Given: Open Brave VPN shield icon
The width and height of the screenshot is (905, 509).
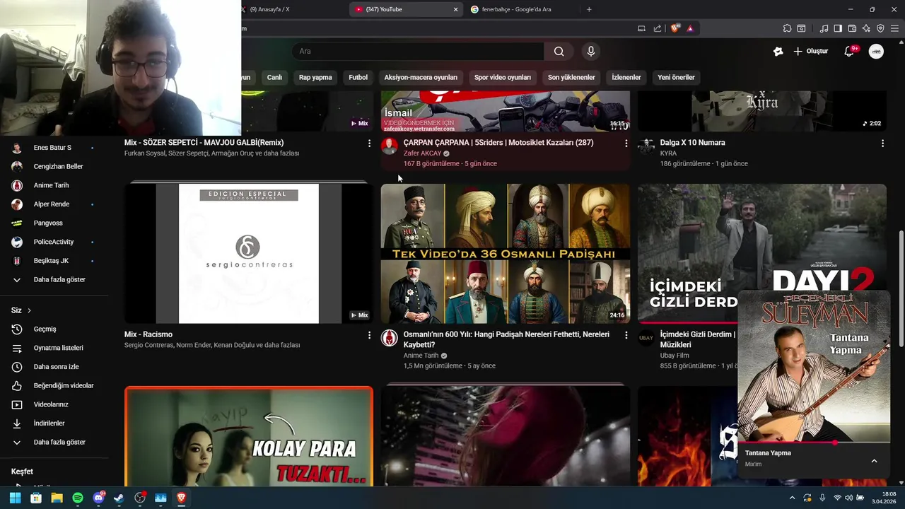Looking at the screenshot, I should coord(880,28).
